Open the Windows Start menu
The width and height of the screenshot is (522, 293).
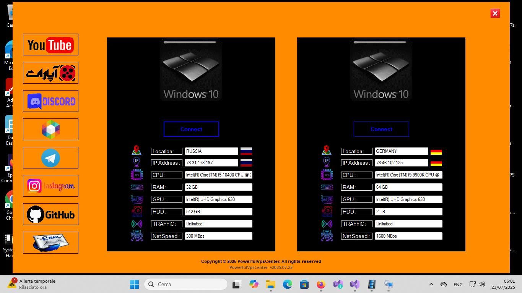point(134,284)
